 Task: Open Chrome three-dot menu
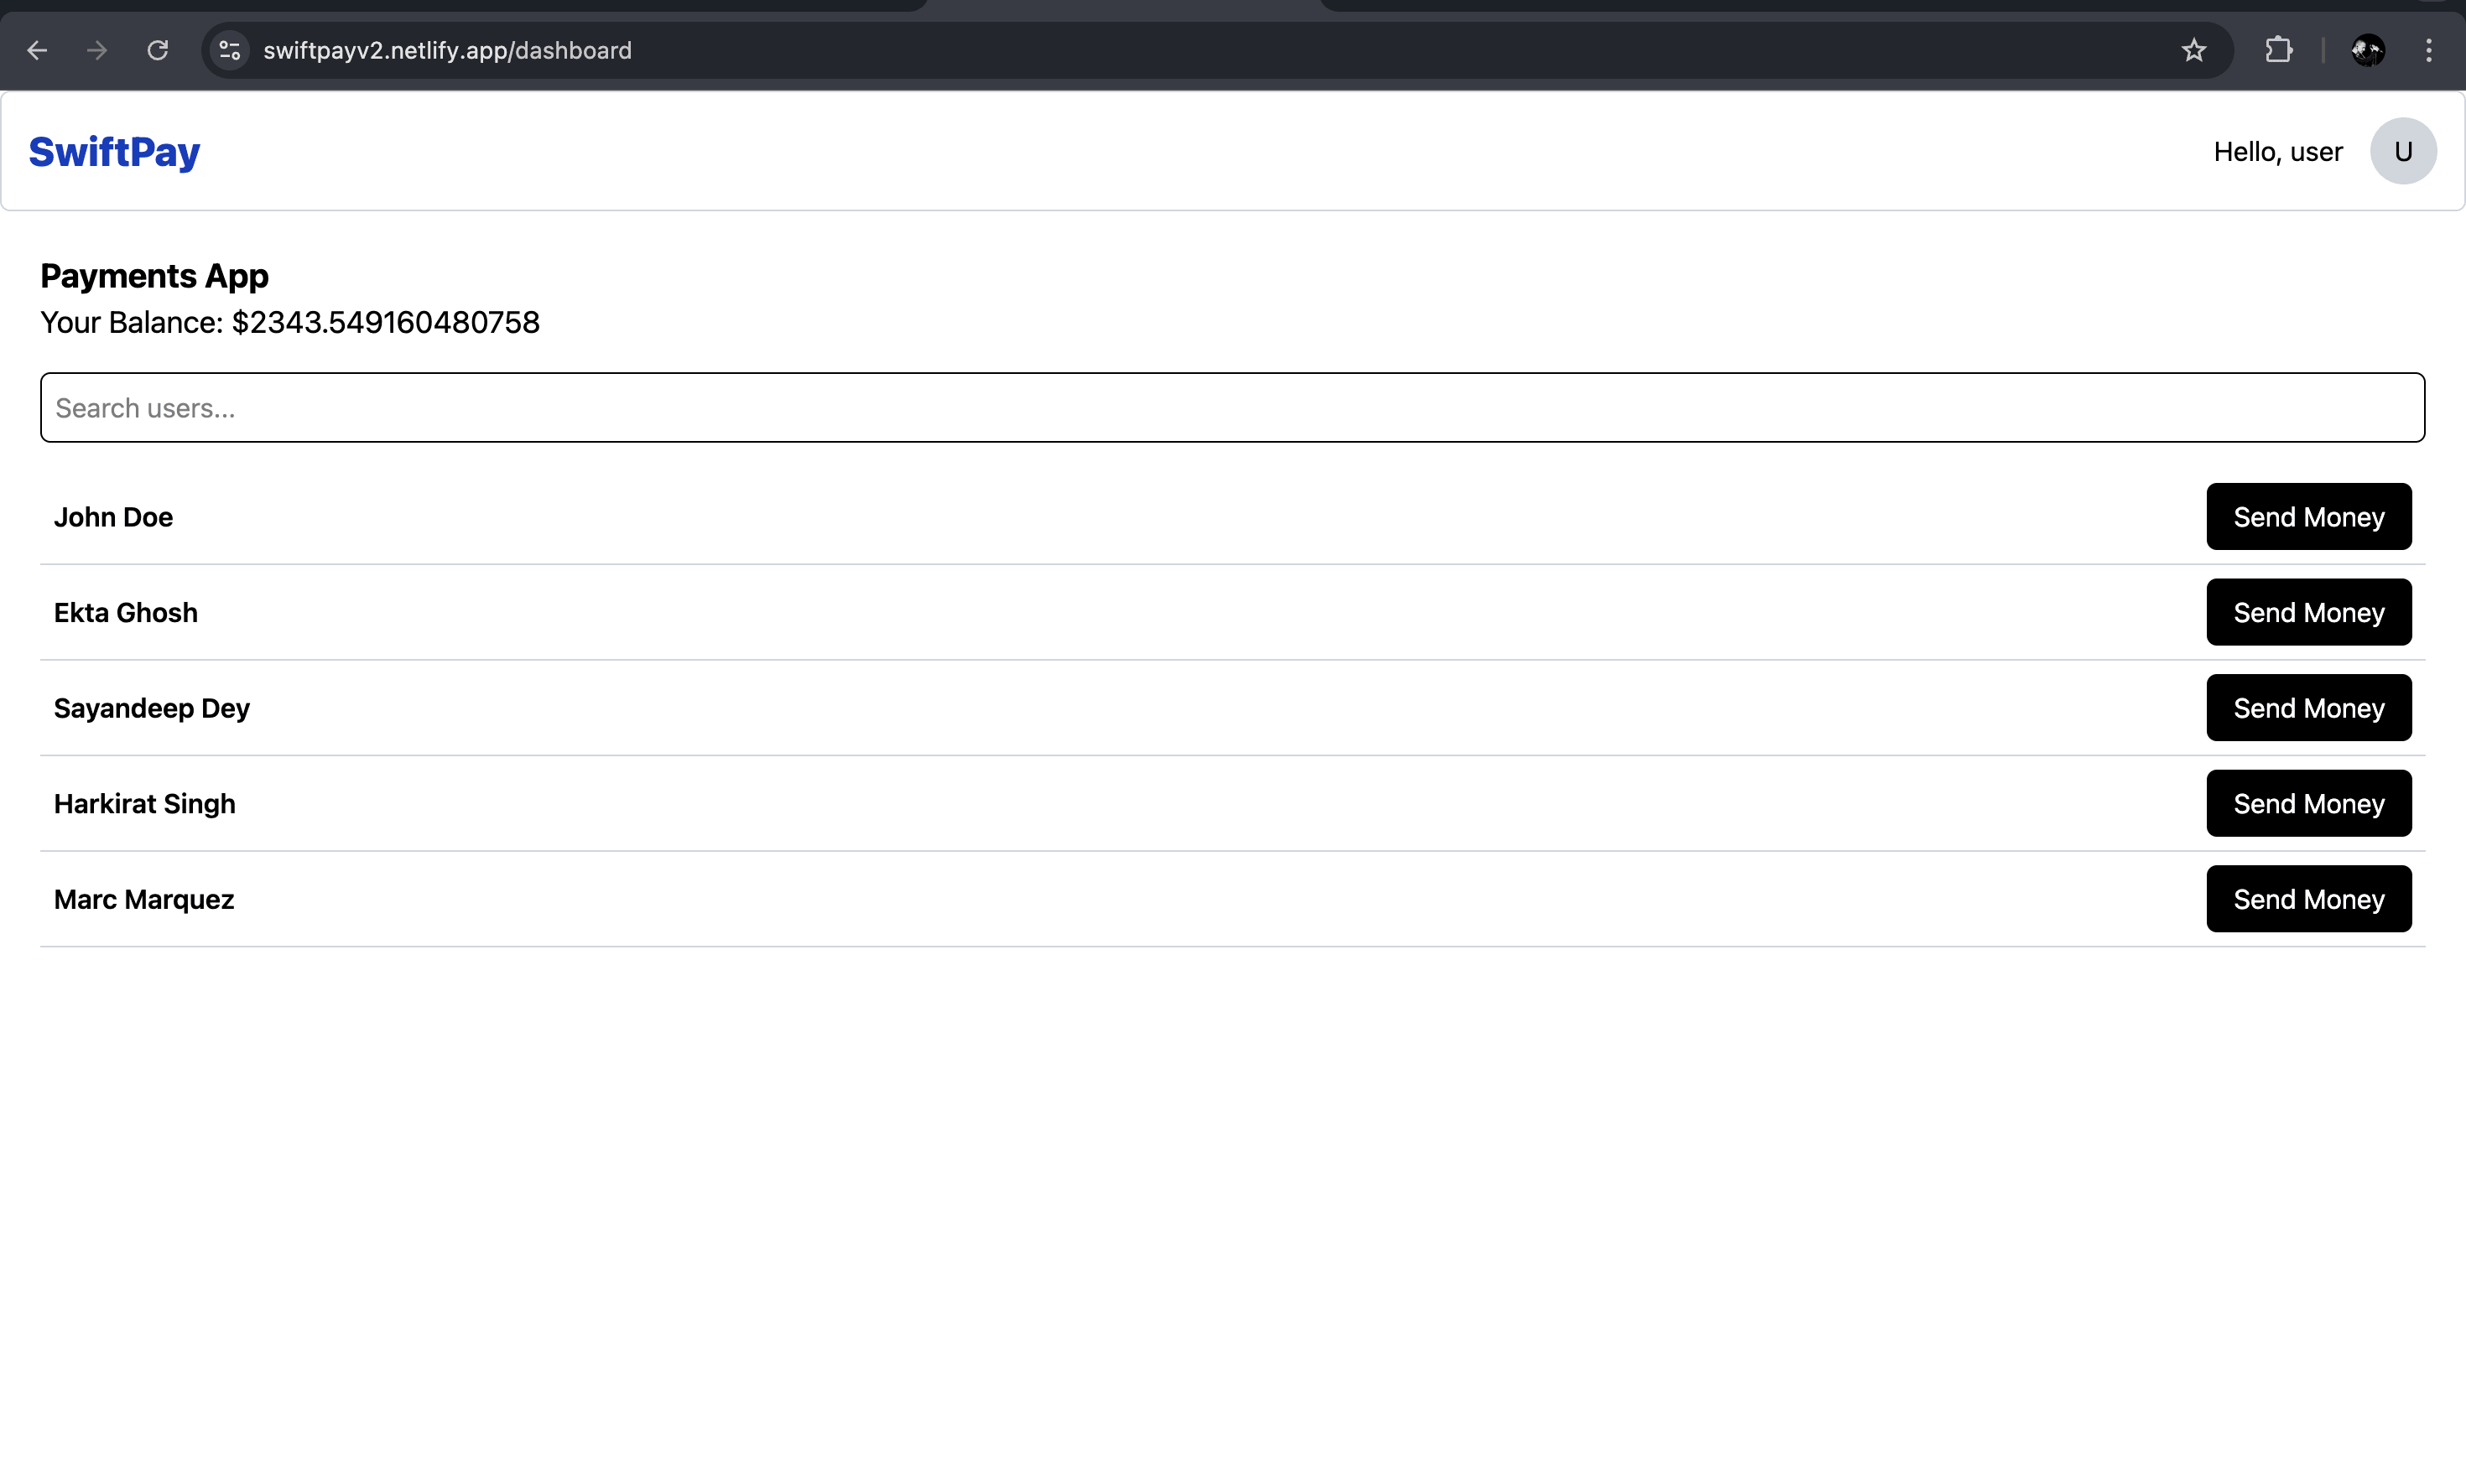(x=2428, y=50)
